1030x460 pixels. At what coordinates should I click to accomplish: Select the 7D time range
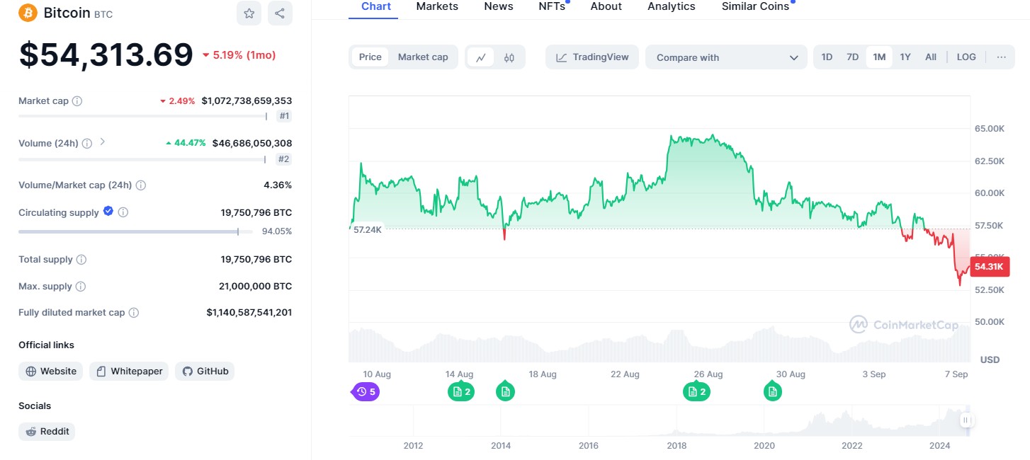pos(853,57)
